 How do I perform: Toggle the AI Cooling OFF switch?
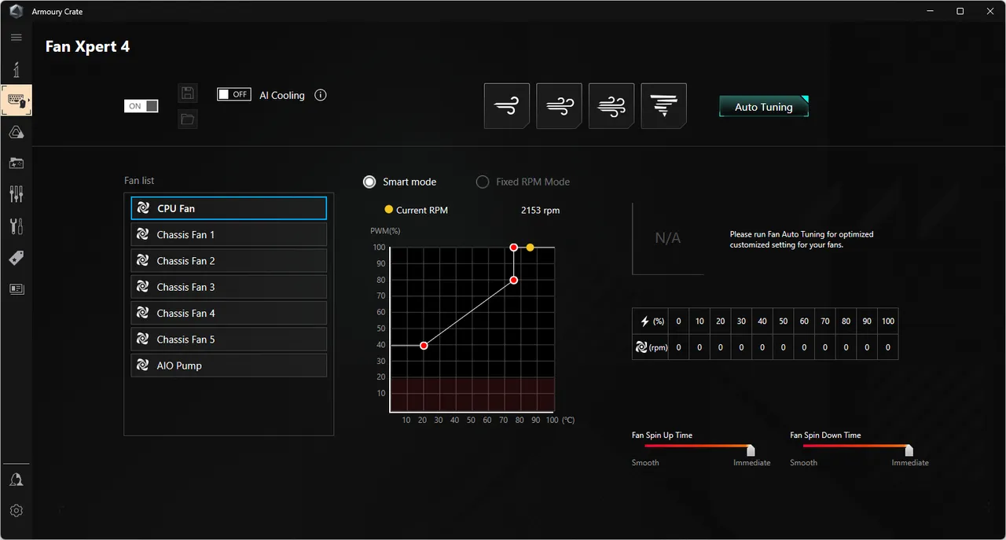pos(234,94)
